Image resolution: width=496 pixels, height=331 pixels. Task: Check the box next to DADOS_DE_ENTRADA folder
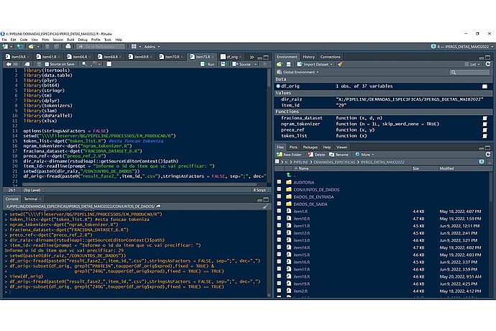279,196
